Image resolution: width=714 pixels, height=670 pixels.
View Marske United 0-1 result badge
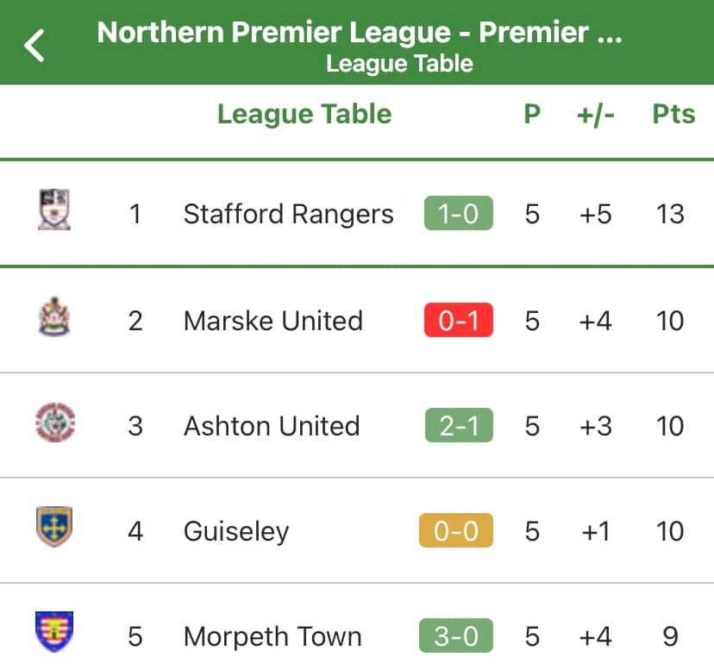[459, 320]
